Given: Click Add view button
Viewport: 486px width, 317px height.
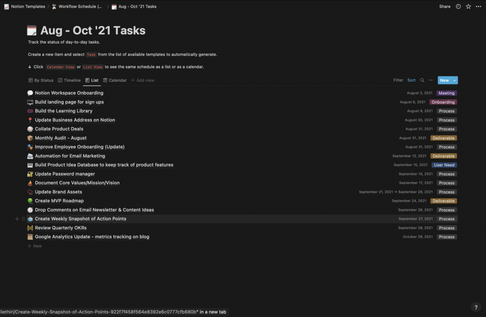Looking at the screenshot, I should [x=143, y=80].
